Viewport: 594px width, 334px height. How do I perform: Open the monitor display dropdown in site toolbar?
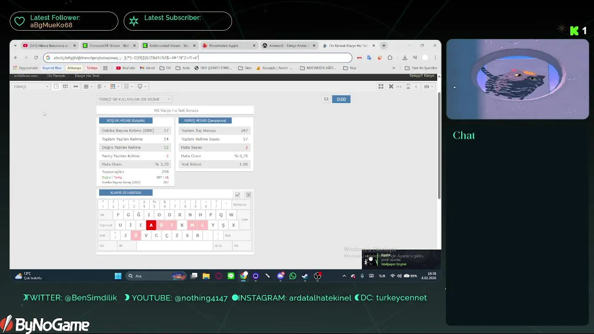coord(141,86)
